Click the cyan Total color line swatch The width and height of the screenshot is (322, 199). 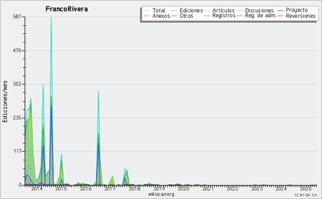pyautogui.click(x=147, y=11)
